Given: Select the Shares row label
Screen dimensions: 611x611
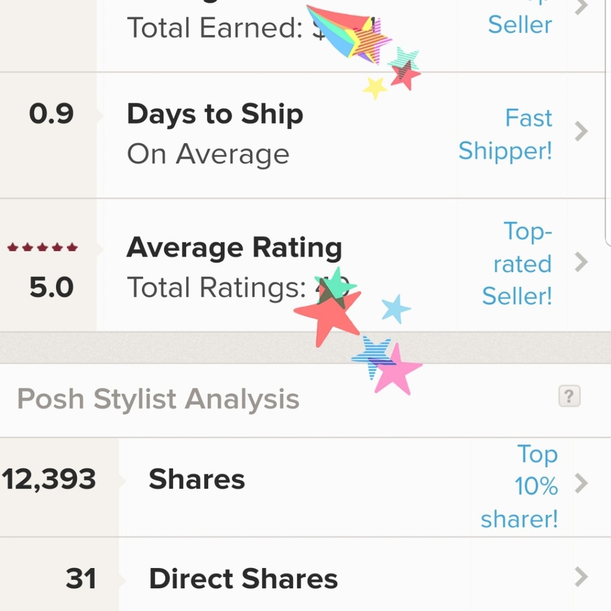Looking at the screenshot, I should coord(197,480).
